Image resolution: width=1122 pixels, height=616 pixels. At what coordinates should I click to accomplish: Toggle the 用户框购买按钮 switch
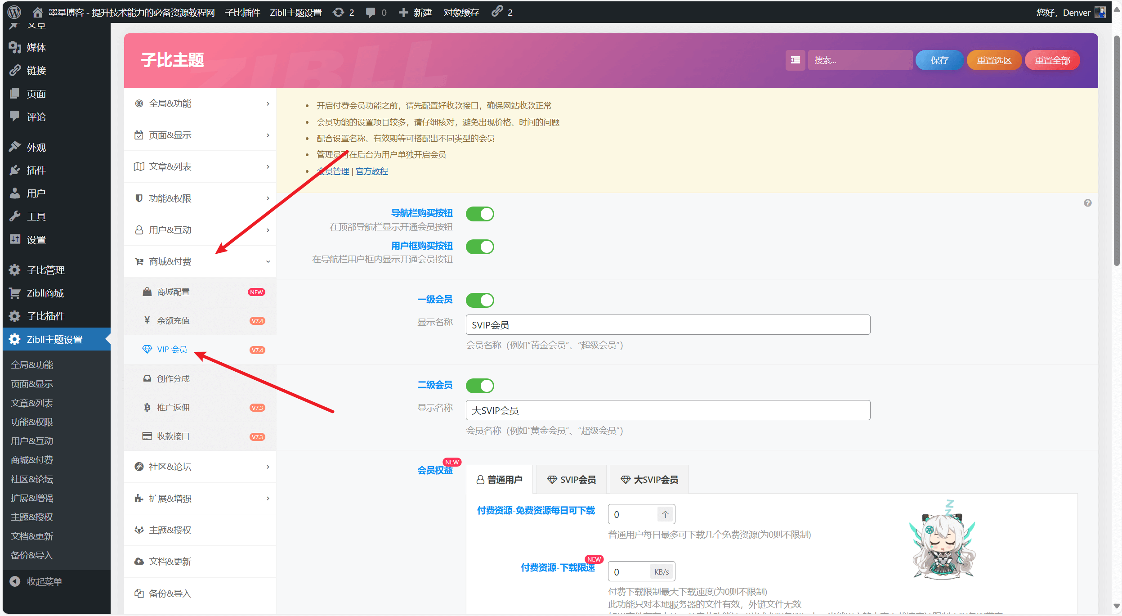click(x=480, y=247)
